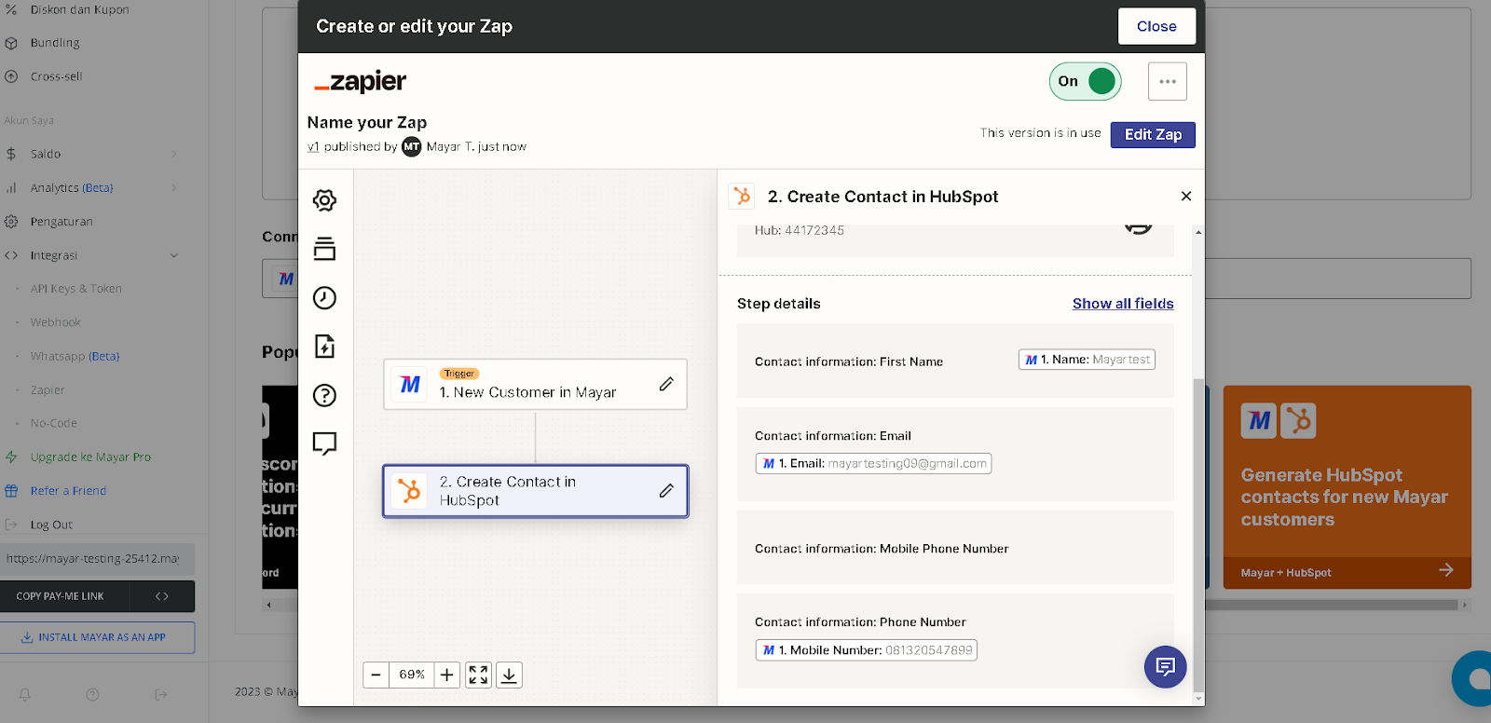
Task: Click Upgrade ke Mayar Pro link
Action: click(x=90, y=457)
